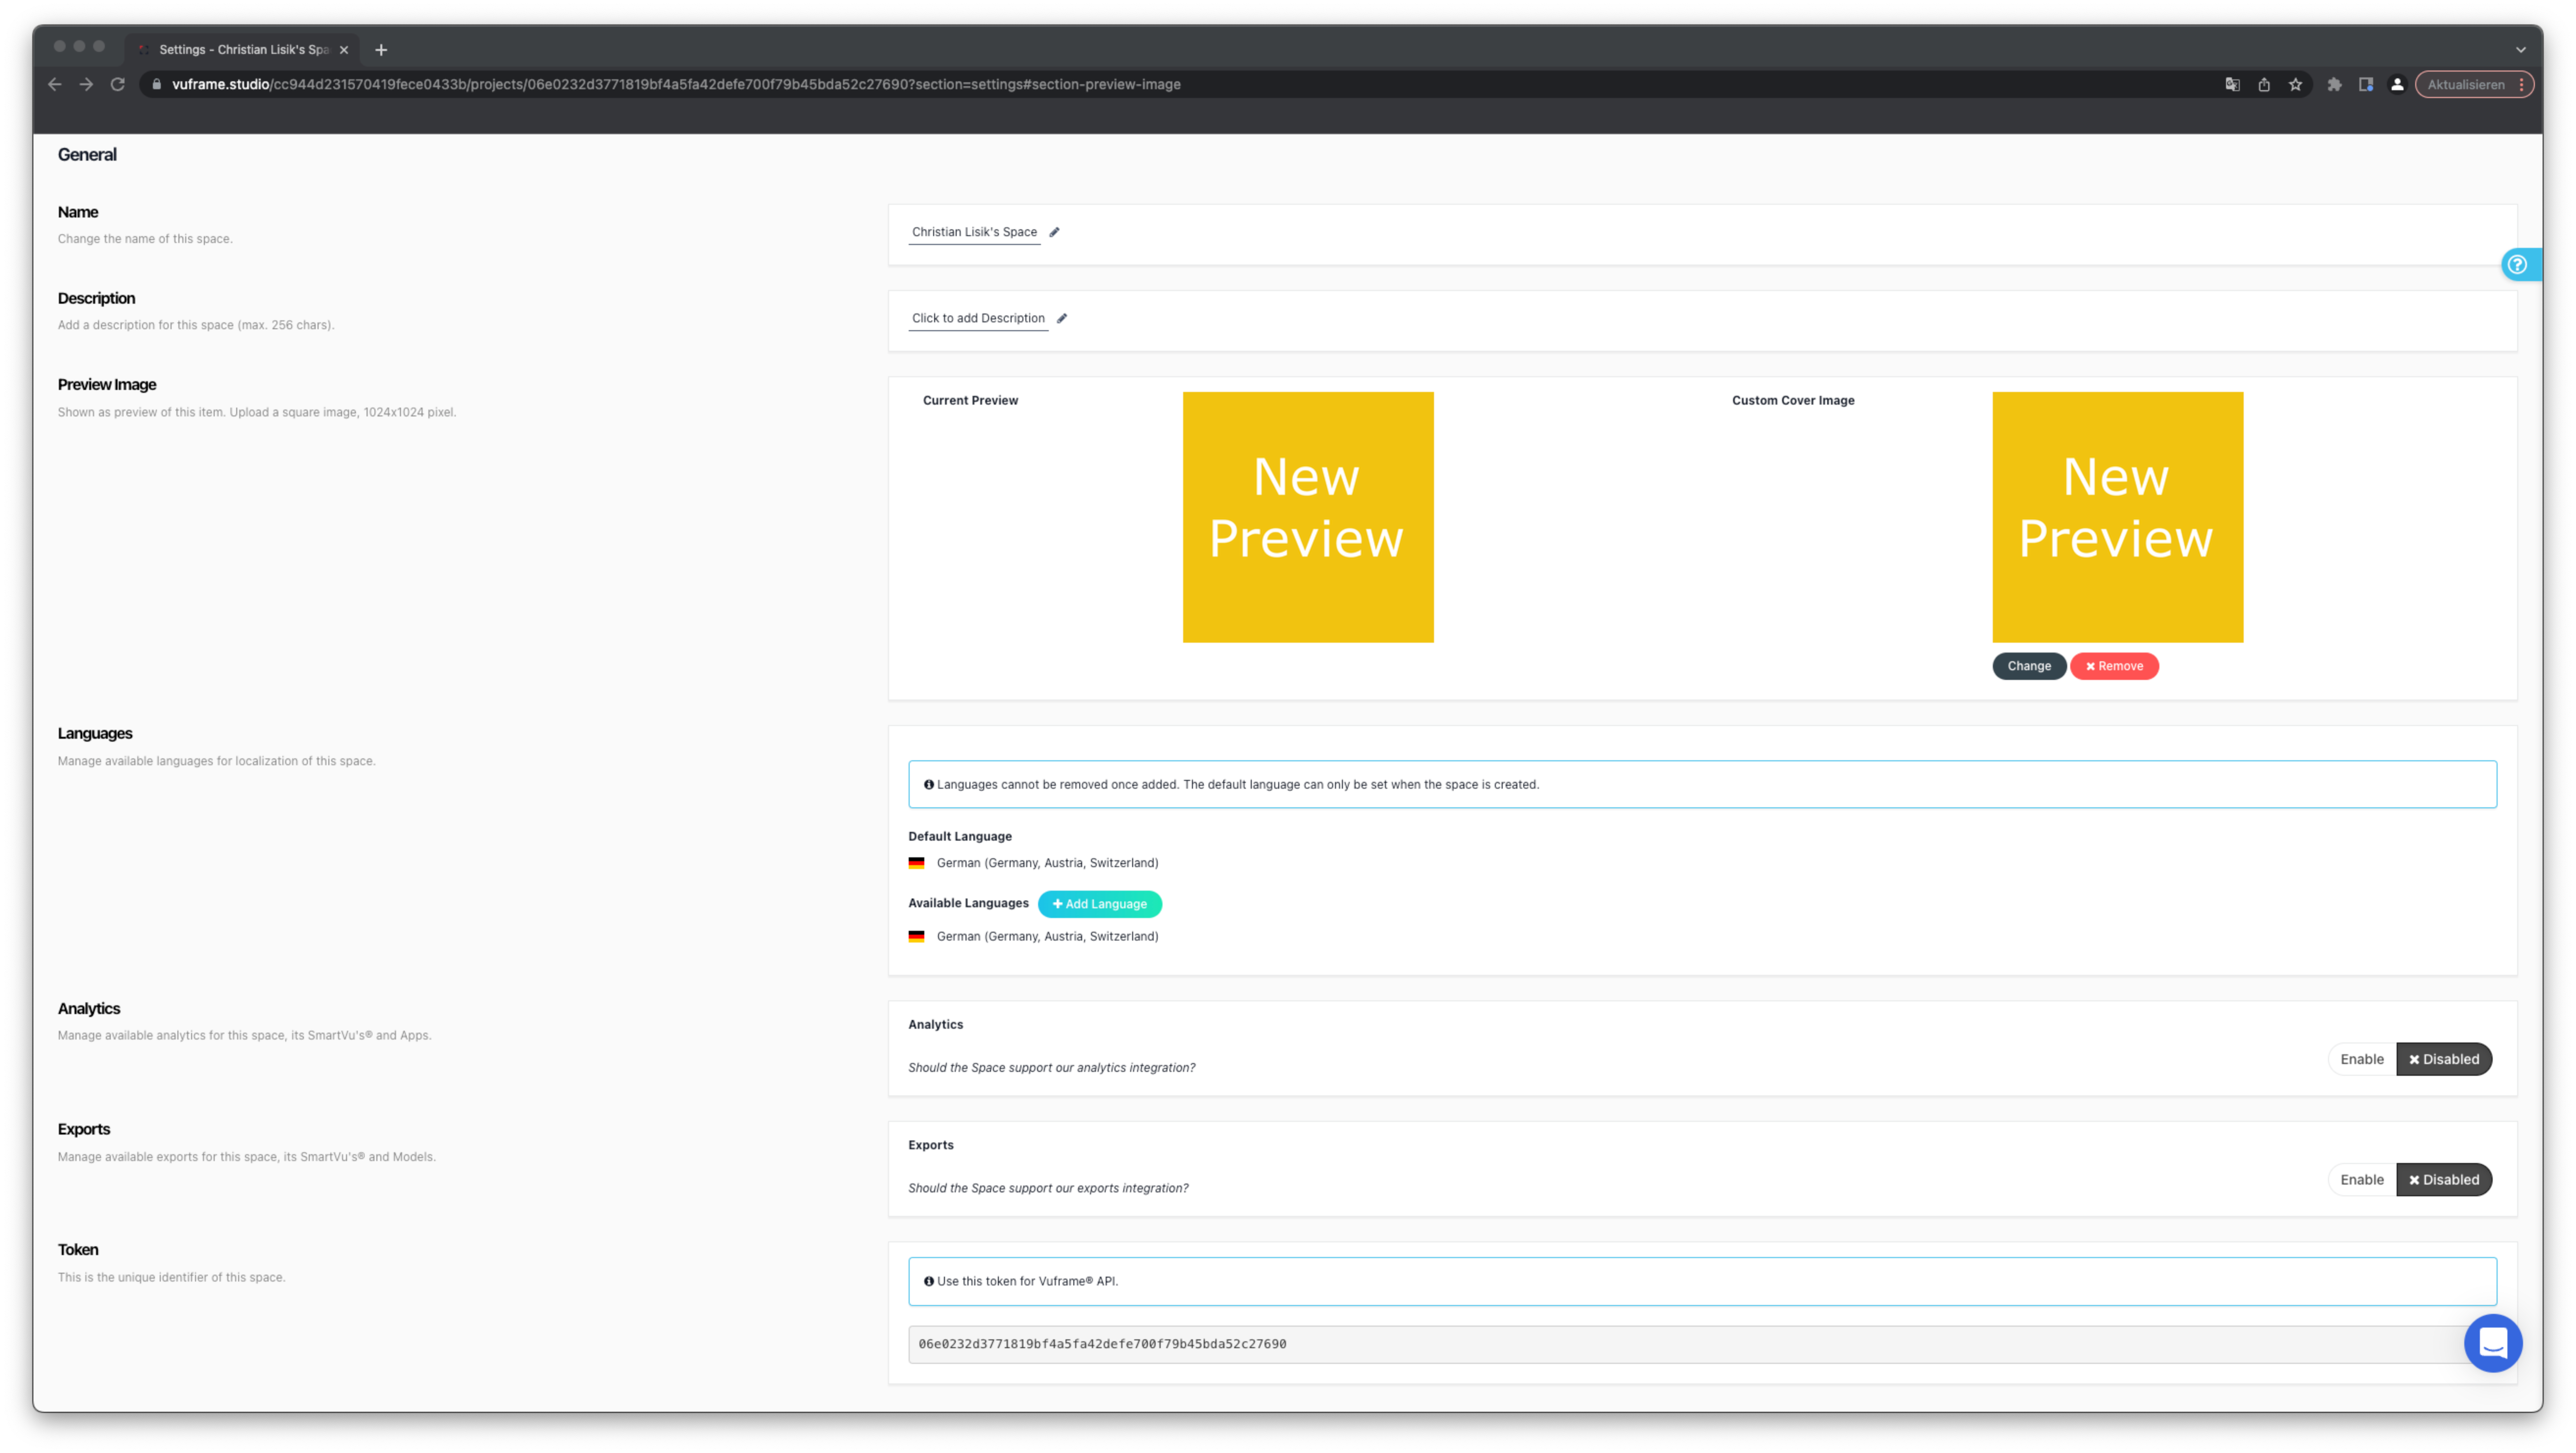The height and width of the screenshot is (1453, 2576).
Task: Close the Settings tab
Action: pyautogui.click(x=344, y=50)
